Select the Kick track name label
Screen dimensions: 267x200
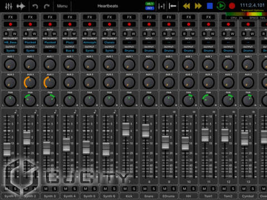point(129,196)
